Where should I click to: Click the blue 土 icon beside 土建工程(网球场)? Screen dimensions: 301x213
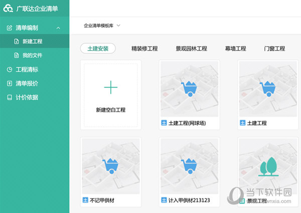[x=164, y=123]
